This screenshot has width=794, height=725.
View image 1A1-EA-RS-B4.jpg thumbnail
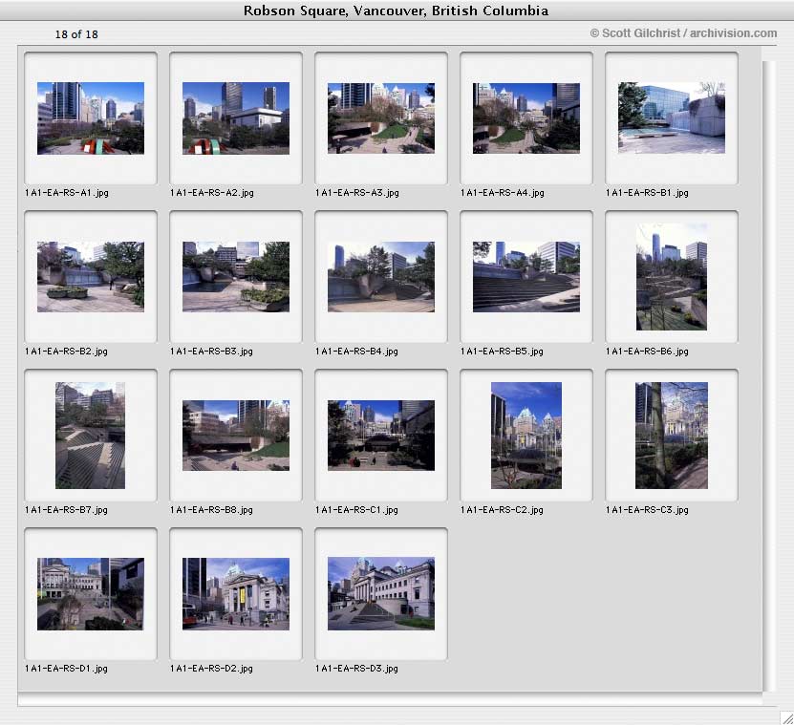coord(381,276)
